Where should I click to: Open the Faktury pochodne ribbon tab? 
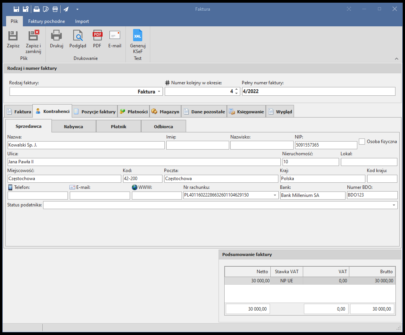(x=47, y=21)
